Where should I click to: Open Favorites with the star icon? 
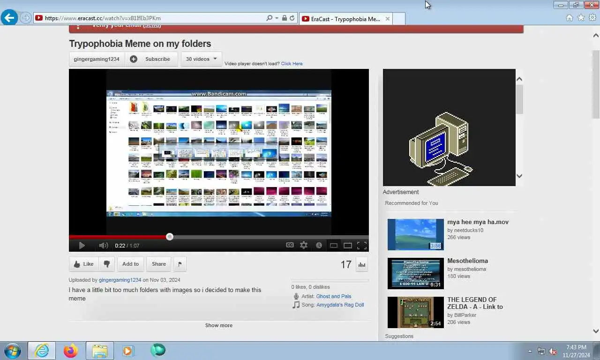coord(581,18)
